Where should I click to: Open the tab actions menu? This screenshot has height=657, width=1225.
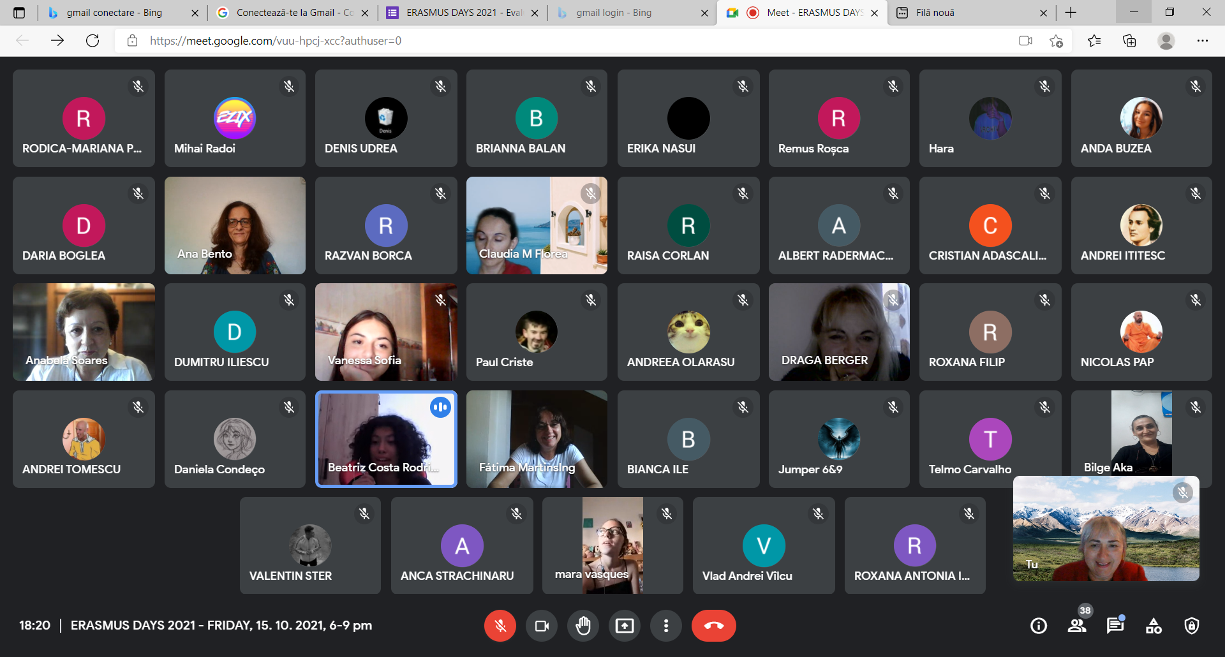coord(19,13)
